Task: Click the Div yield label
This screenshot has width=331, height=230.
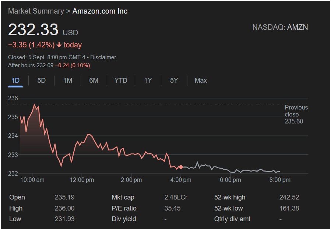Action: (124, 219)
